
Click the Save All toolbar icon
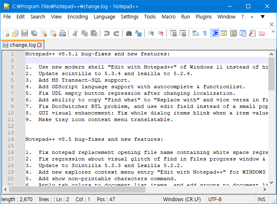[x=34, y=33]
